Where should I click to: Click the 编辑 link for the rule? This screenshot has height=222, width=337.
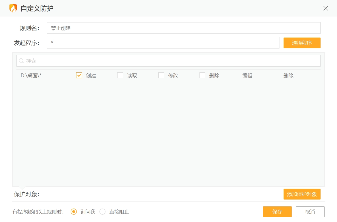[x=247, y=76]
